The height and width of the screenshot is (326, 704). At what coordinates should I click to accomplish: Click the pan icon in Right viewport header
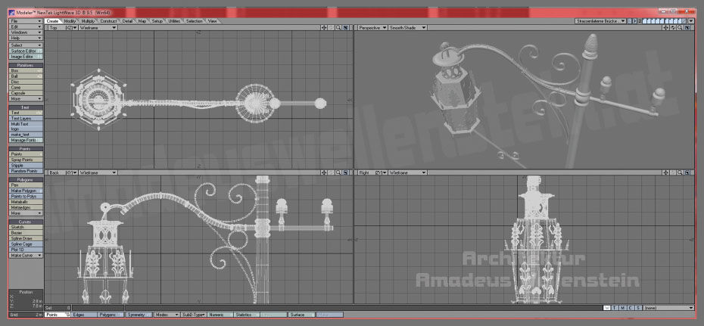666,172
